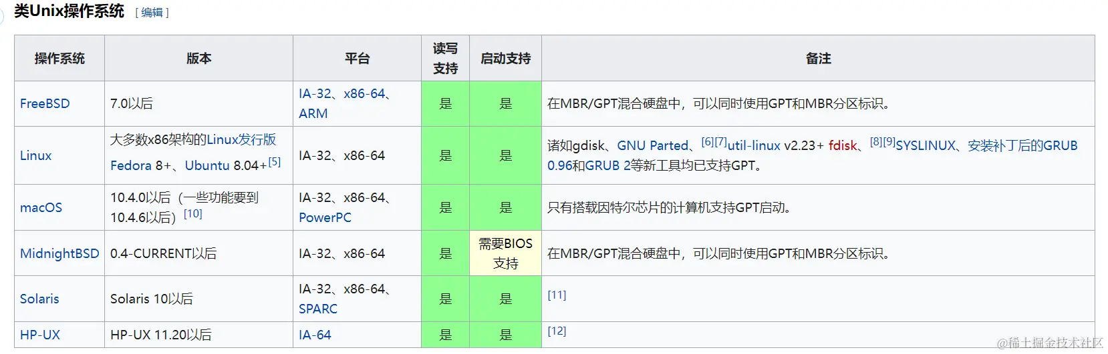Click footnote reference [5]
Image resolution: width=1108 pixels, height=354 pixels.
[x=275, y=161]
